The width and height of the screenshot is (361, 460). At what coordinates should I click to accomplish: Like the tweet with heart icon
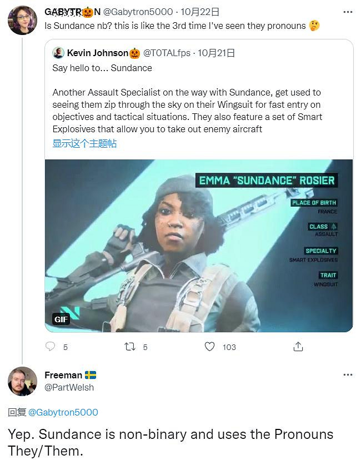point(209,347)
